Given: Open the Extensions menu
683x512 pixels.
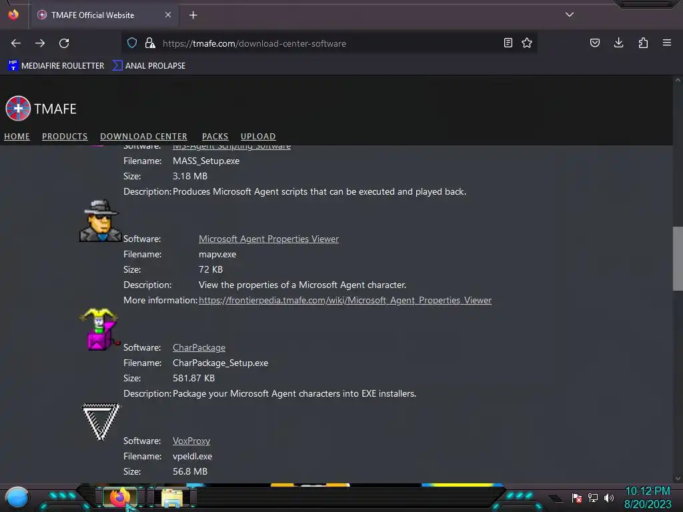Looking at the screenshot, I should (643, 43).
